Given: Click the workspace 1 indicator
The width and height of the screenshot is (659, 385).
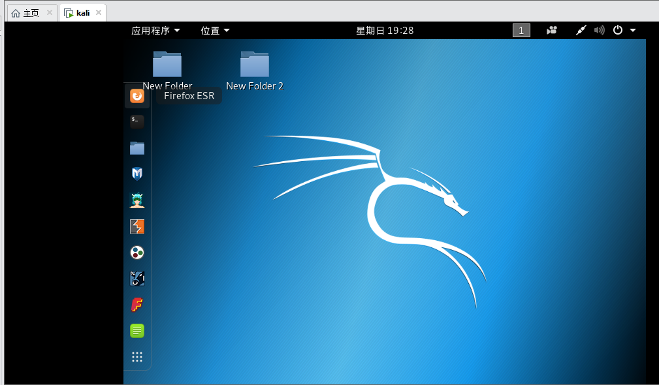Looking at the screenshot, I should pyautogui.click(x=521, y=30).
